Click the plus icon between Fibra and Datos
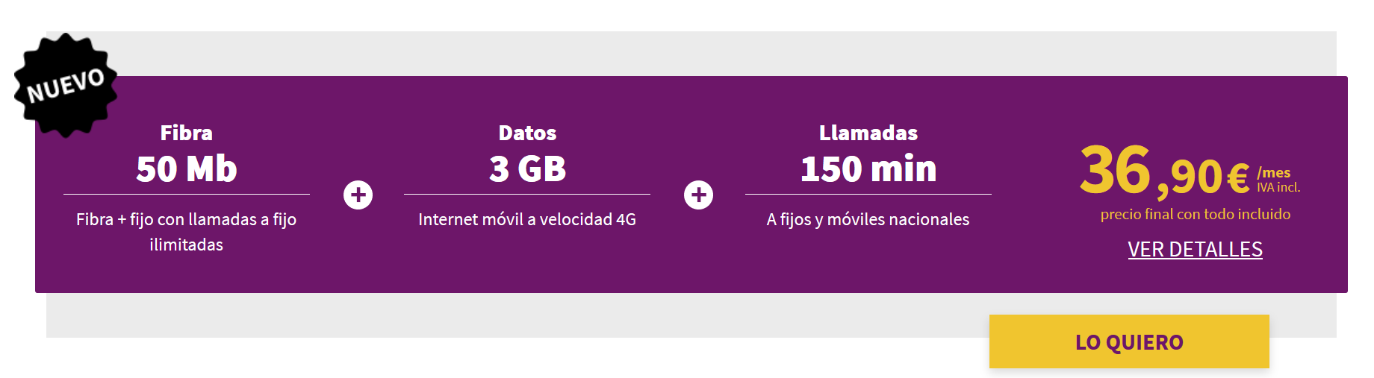Image resolution: width=1374 pixels, height=378 pixels. pyautogui.click(x=358, y=195)
